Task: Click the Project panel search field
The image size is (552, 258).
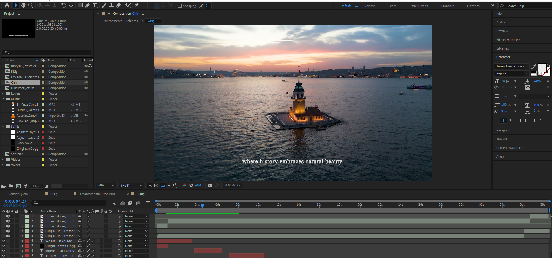Action: [x=47, y=52]
